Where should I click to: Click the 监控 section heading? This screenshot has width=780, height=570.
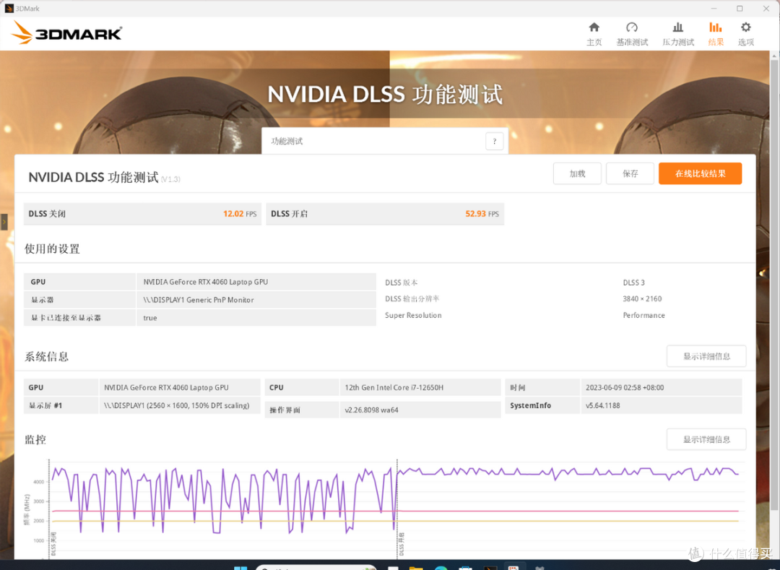click(35, 440)
